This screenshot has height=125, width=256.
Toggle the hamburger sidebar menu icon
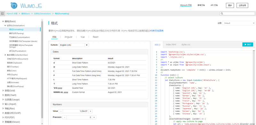tap(2, 14)
